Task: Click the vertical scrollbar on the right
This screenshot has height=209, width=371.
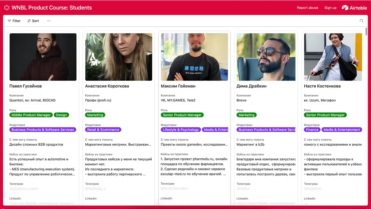Action: click(366, 31)
